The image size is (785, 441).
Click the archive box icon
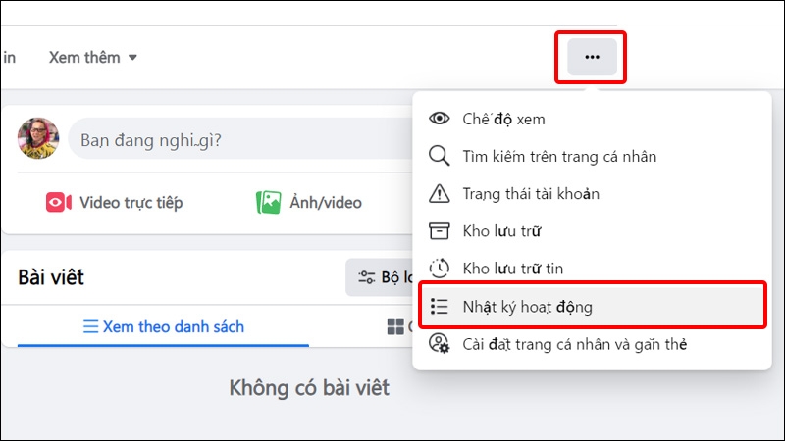tap(439, 231)
